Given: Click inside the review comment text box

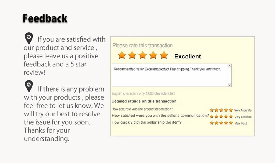Looking at the screenshot, I should [170, 75].
